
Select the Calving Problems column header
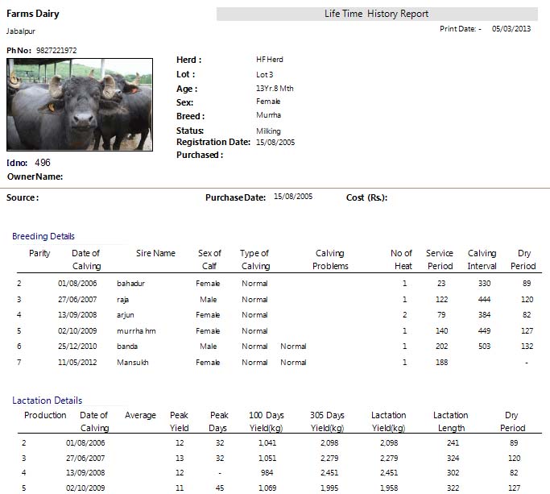[x=330, y=259]
